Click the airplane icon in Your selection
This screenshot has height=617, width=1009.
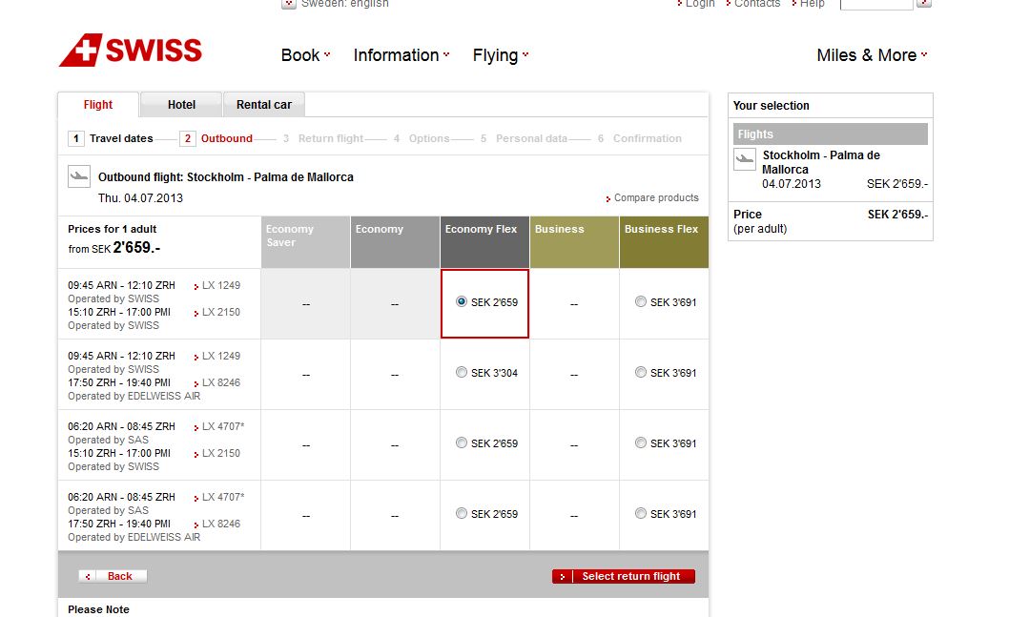745,159
